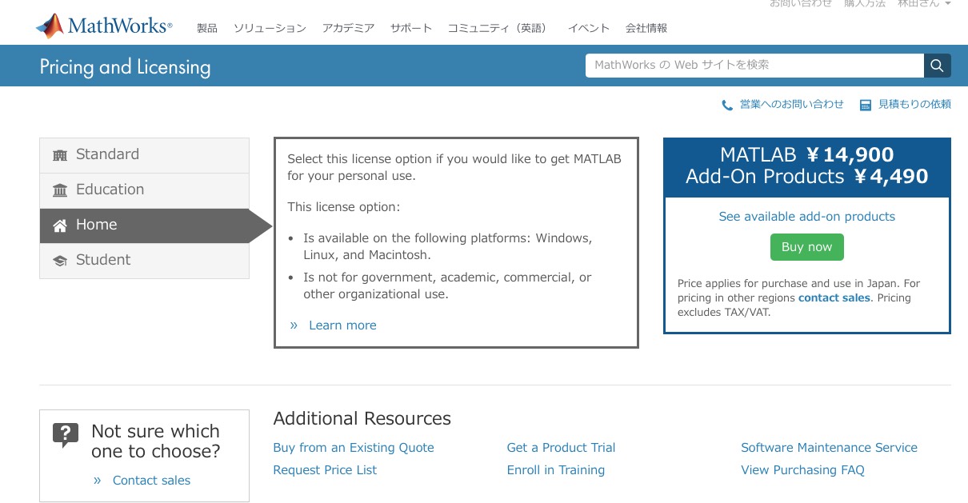Image resolution: width=968 pixels, height=503 pixels.
Task: Open View Purchasing FAQ link
Action: pos(802,470)
